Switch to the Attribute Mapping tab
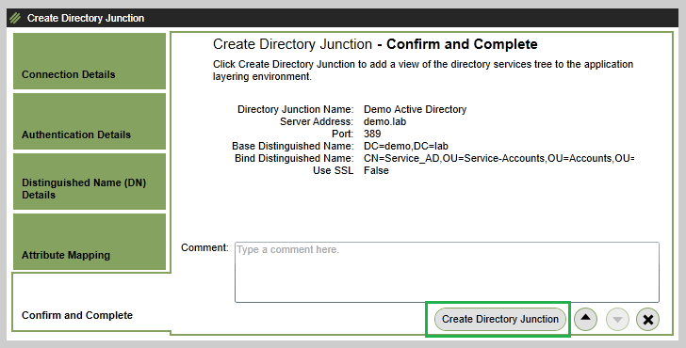 click(90, 242)
